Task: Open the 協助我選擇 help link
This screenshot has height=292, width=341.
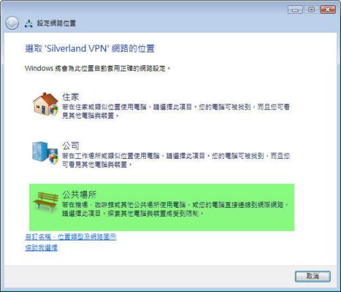Action: pos(41,248)
